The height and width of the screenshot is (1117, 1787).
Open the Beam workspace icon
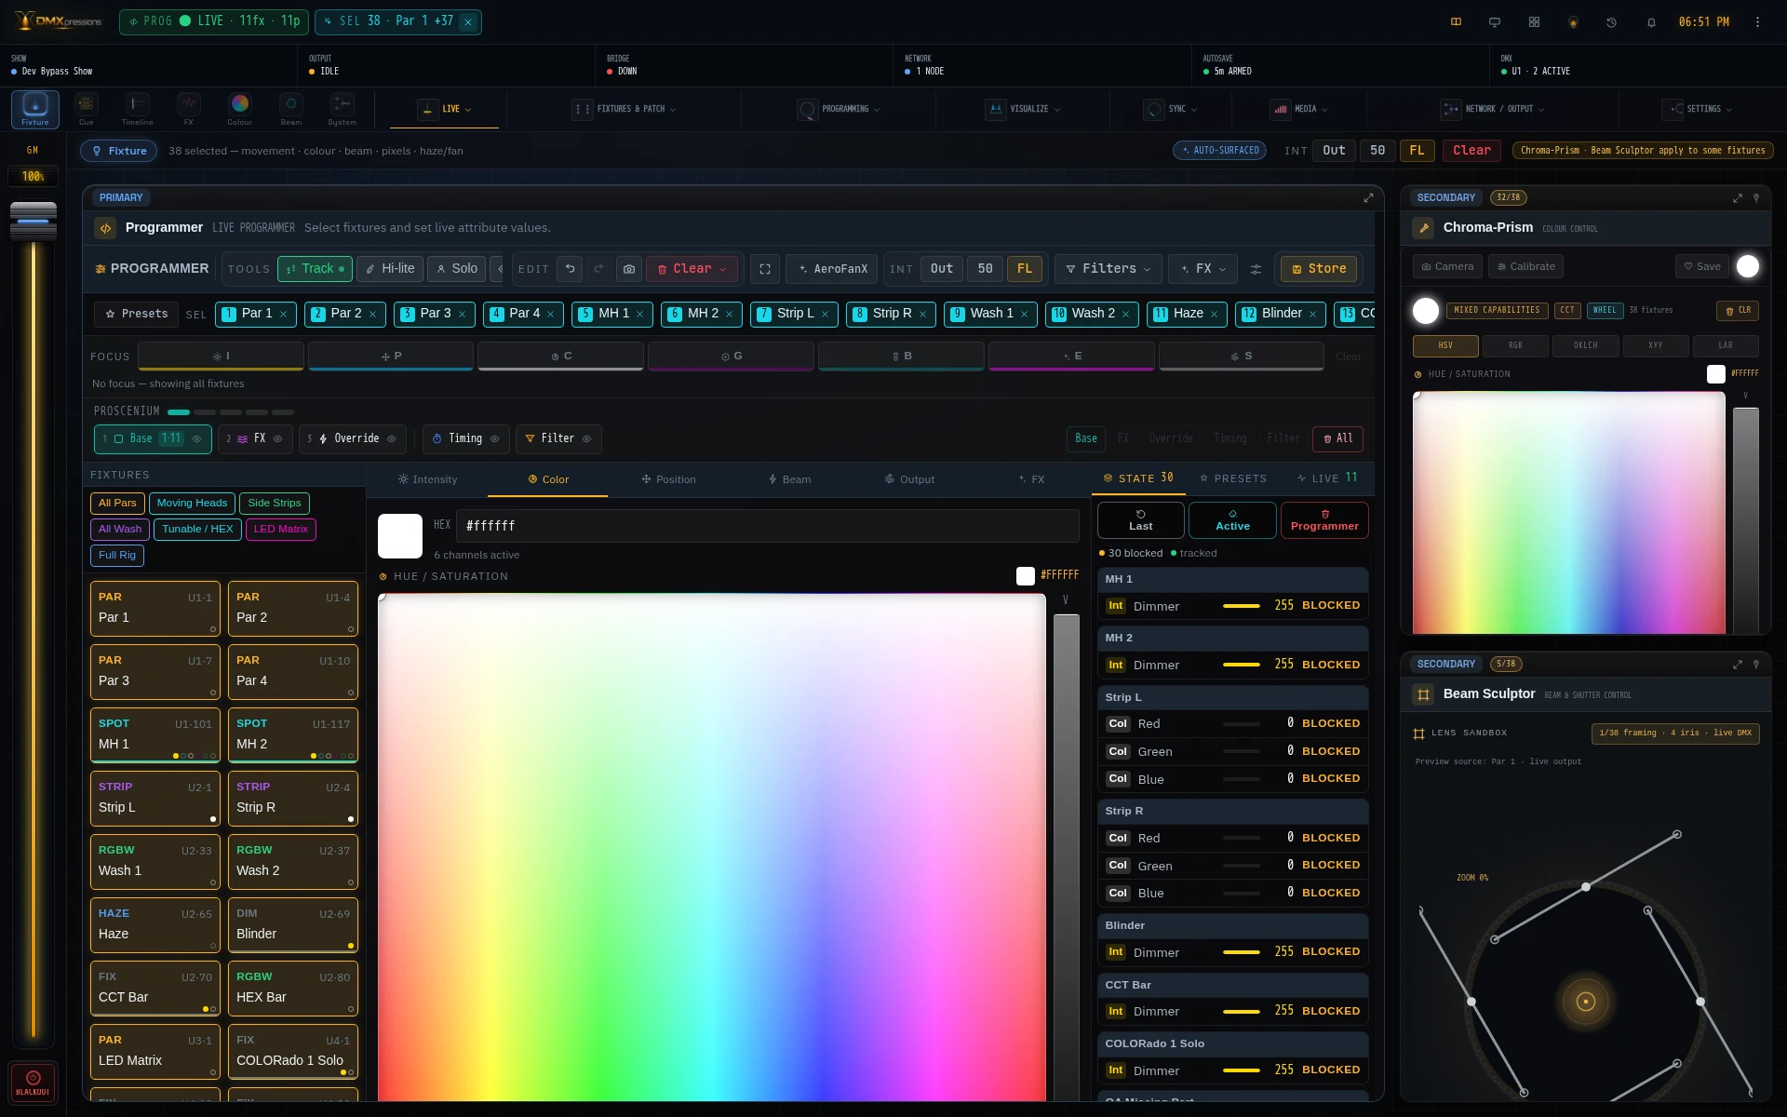[290, 109]
